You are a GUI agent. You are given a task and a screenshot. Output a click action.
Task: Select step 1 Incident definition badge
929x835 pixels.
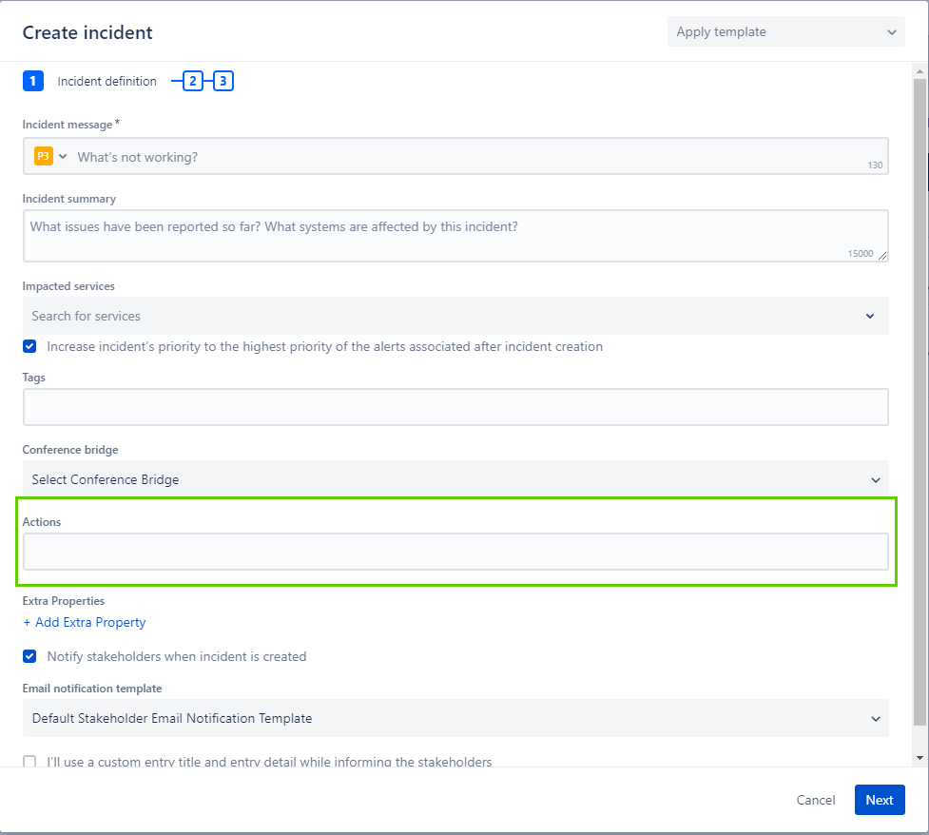(x=33, y=81)
